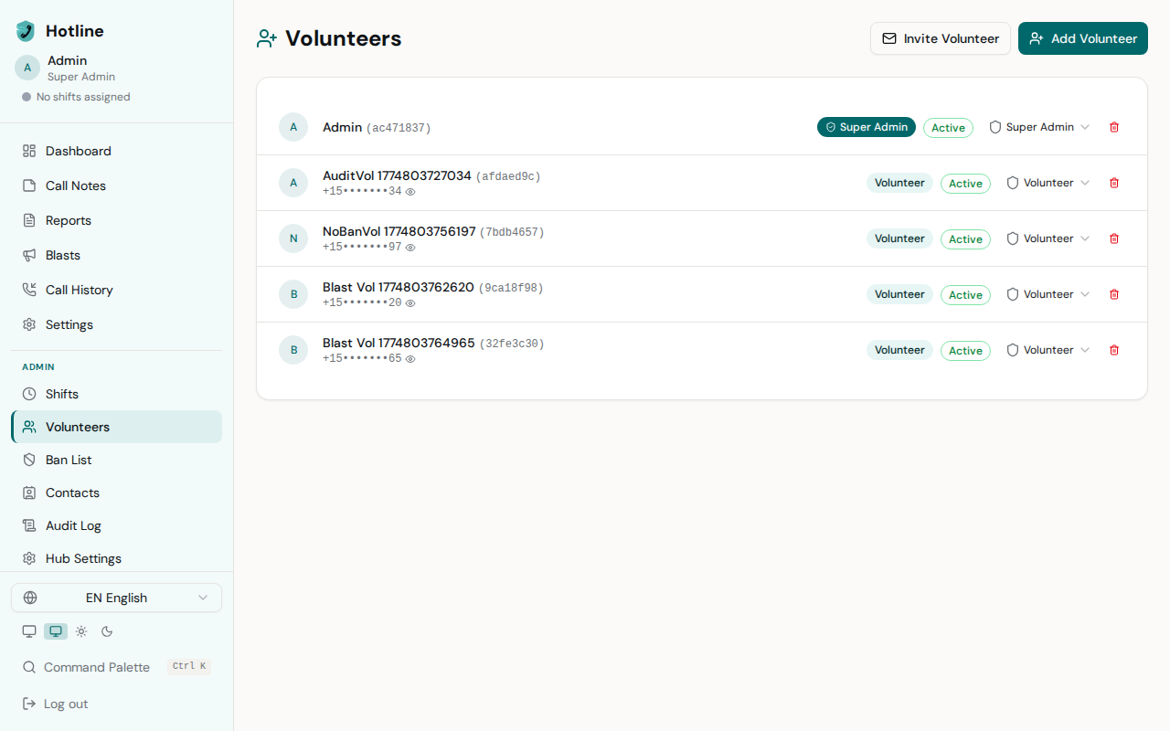The width and height of the screenshot is (1170, 731).
Task: Reveal the phone number for NoBanVol
Action: click(410, 248)
